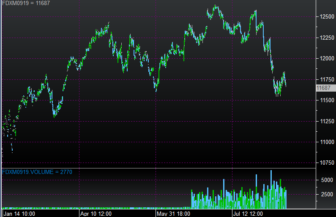This screenshot has width=336, height=217.
Task: Click the FDXM0919.VOLUME = 2770 label
Action: coord(33,172)
